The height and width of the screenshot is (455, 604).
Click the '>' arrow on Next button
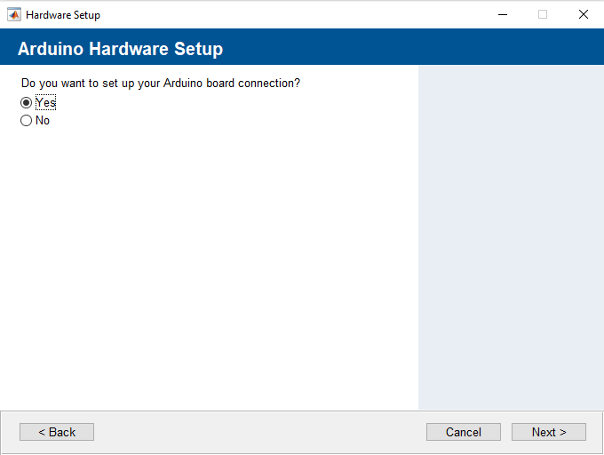click(x=563, y=432)
